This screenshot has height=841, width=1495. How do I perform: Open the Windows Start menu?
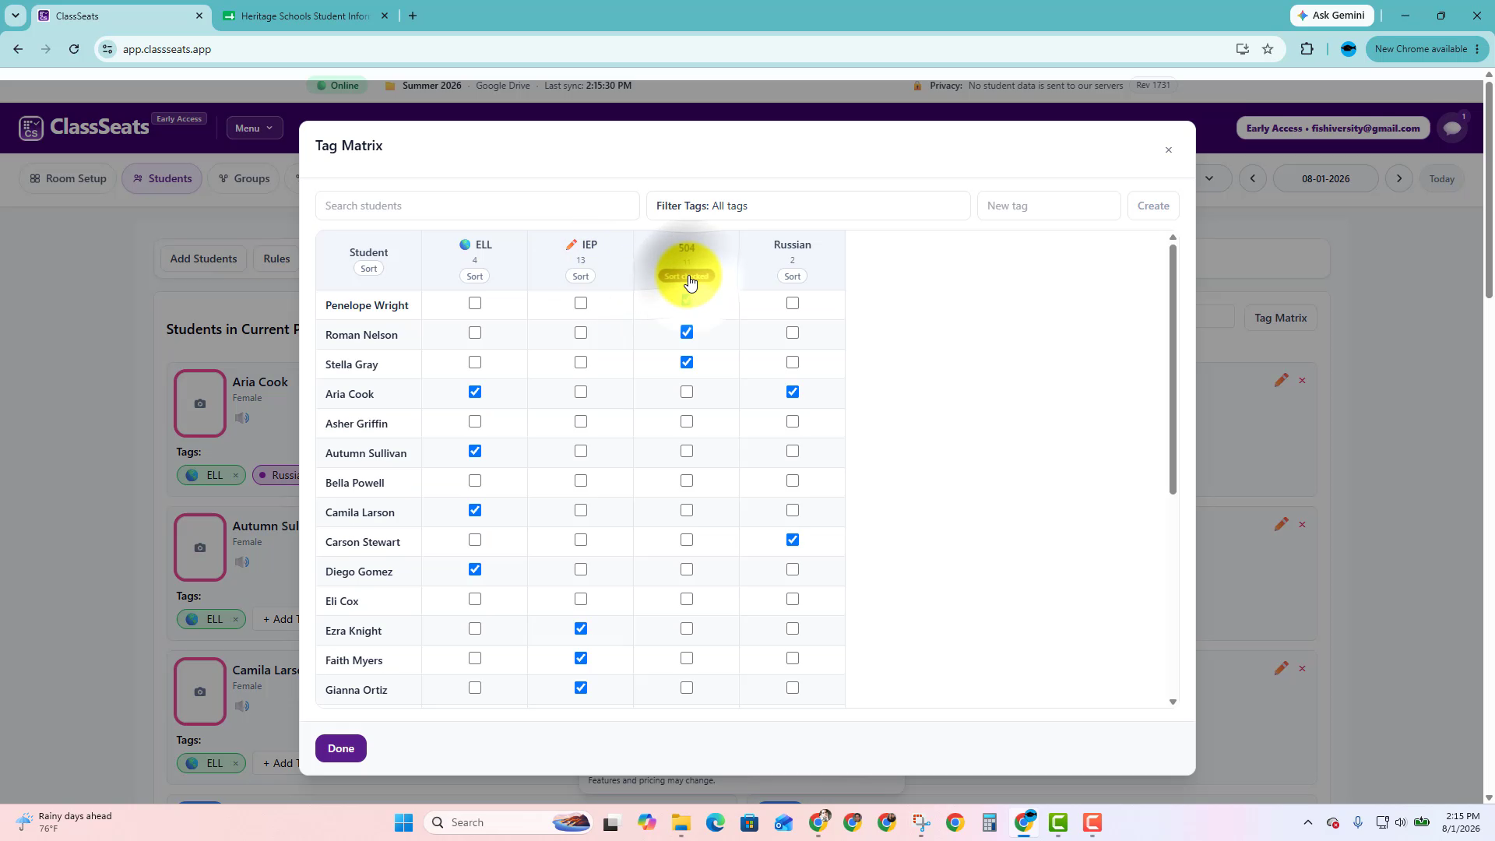403,822
